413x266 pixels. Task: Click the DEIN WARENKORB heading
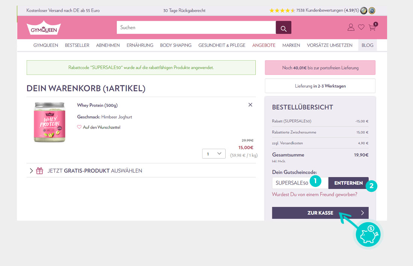(86, 88)
